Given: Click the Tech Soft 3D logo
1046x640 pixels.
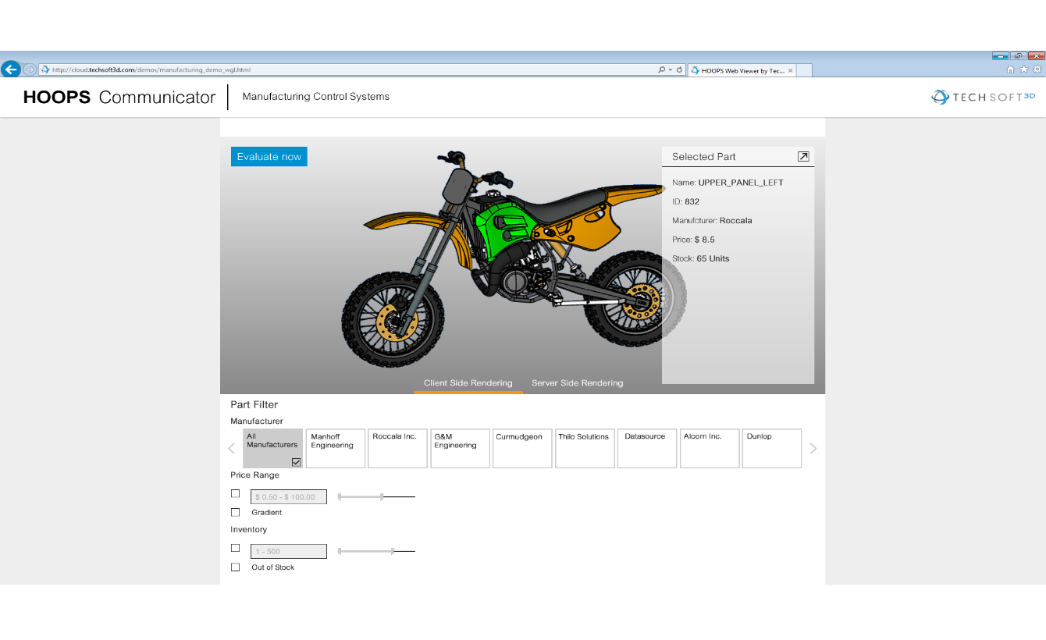Looking at the screenshot, I should 983,97.
